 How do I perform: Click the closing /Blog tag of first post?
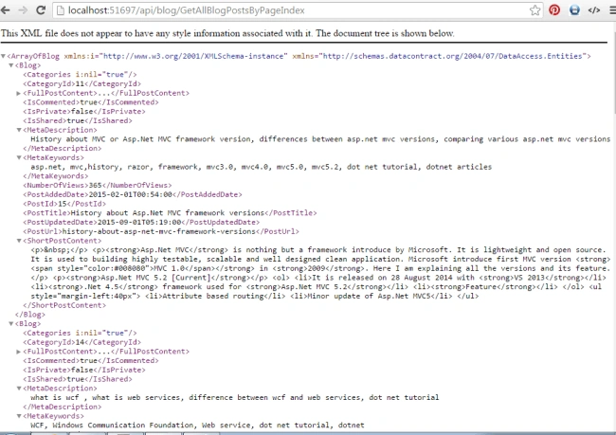pyautogui.click(x=30, y=315)
